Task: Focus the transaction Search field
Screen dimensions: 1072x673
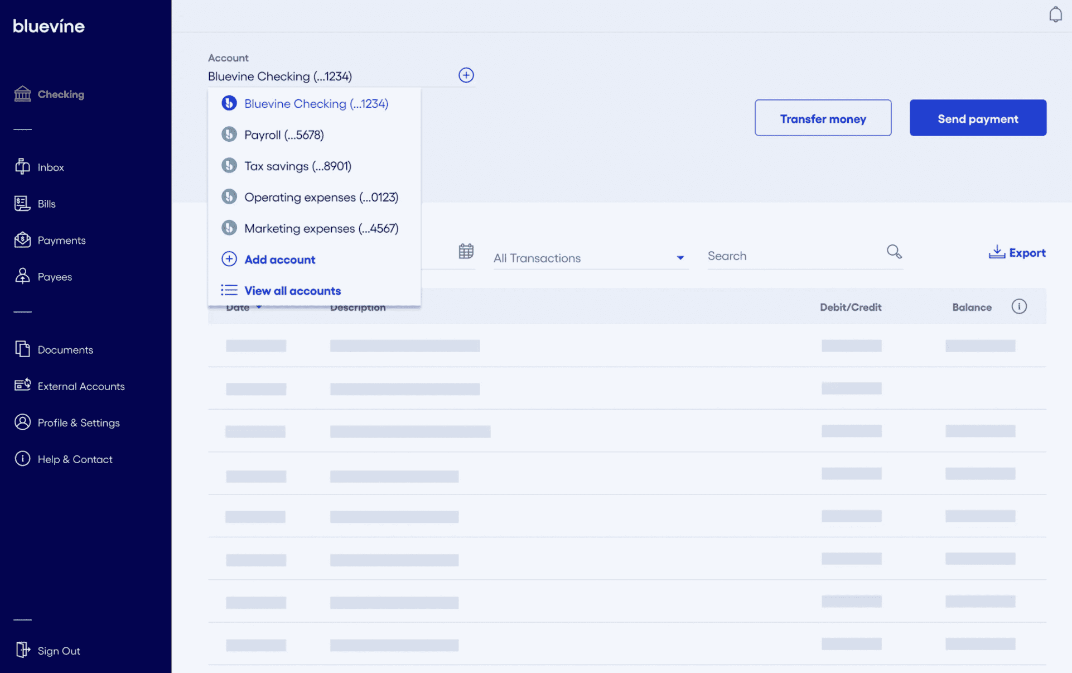Action: (x=792, y=256)
